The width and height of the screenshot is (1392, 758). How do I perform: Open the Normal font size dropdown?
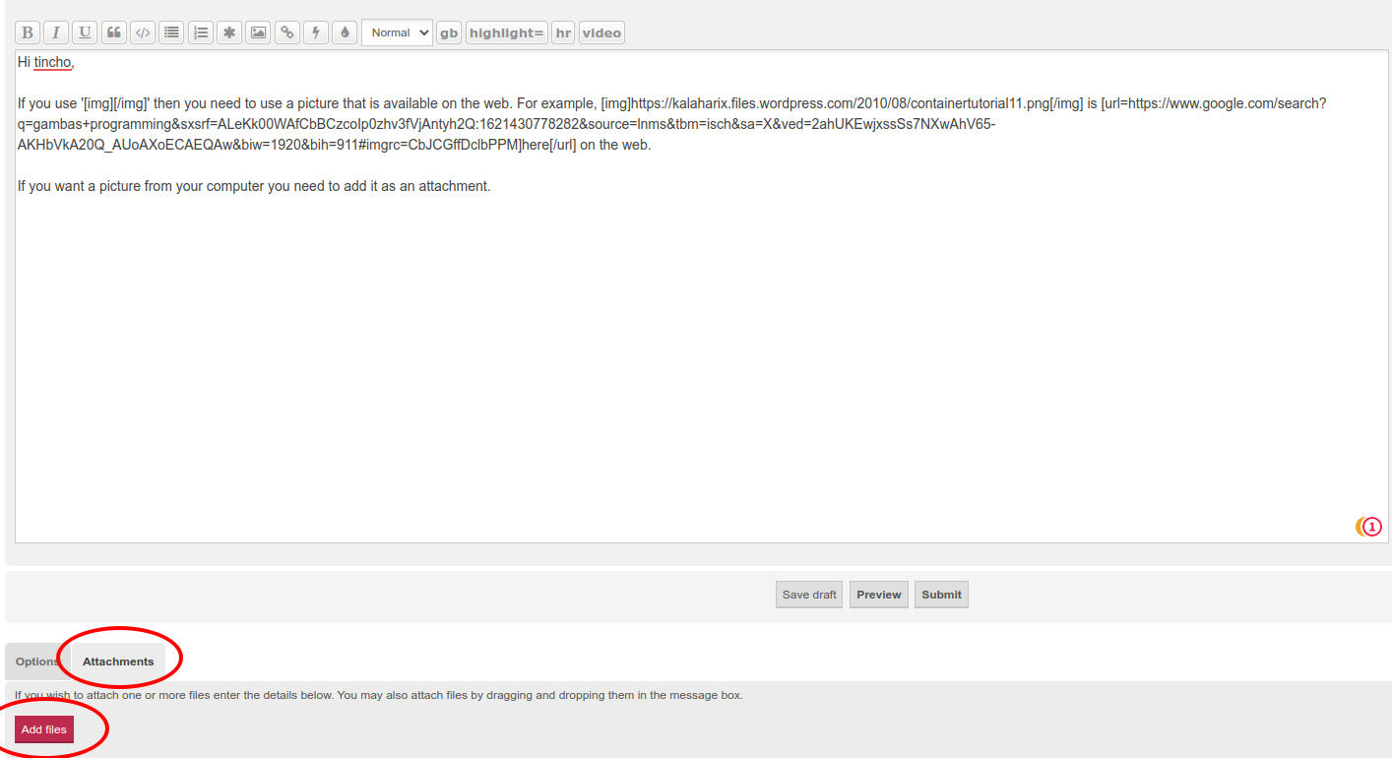398,32
